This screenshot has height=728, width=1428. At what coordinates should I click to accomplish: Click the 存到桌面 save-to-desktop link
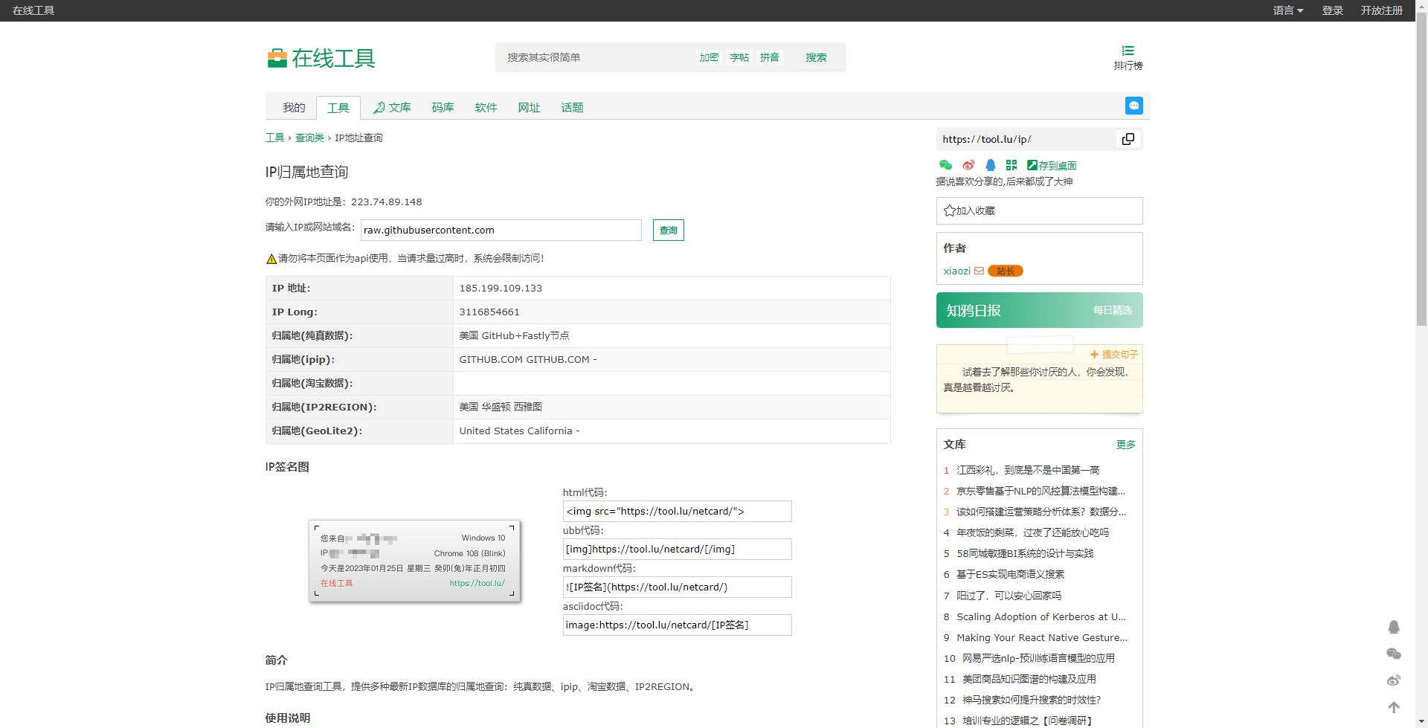point(1052,165)
